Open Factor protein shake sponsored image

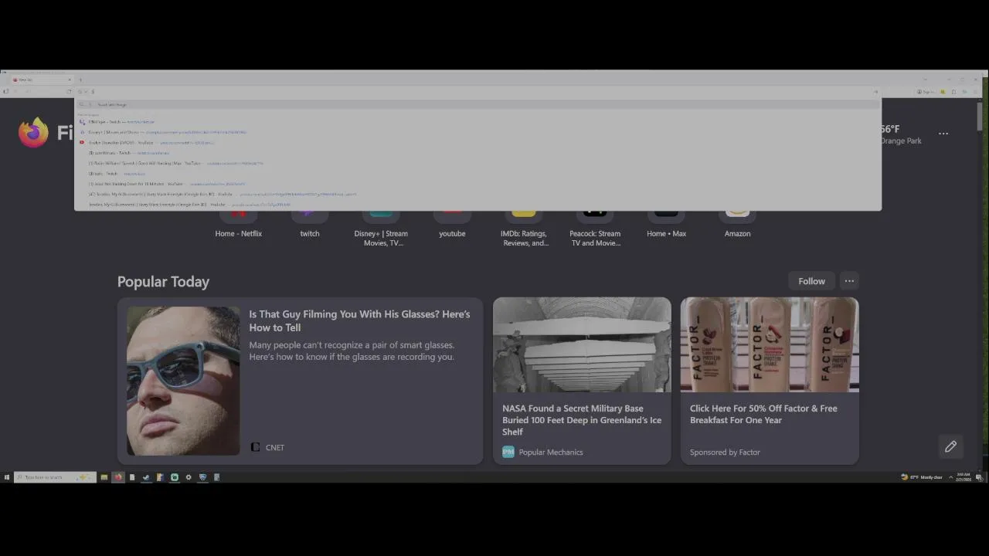point(770,344)
